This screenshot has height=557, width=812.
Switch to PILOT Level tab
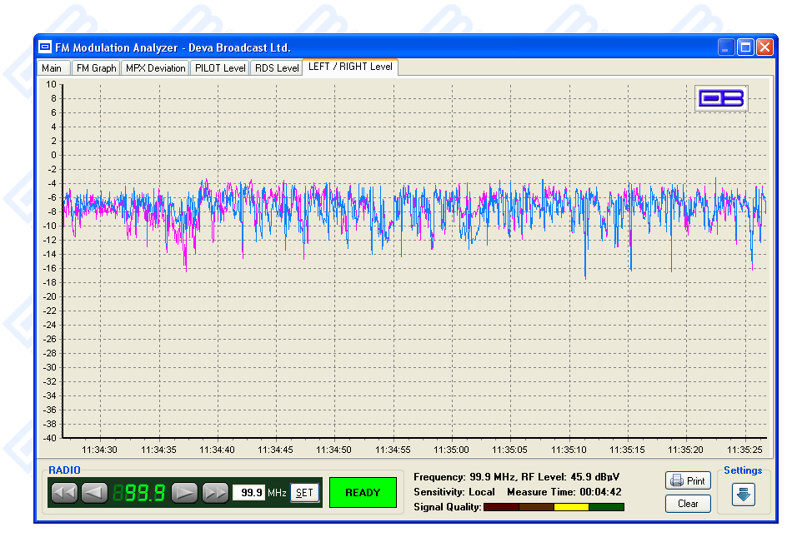tap(220, 68)
